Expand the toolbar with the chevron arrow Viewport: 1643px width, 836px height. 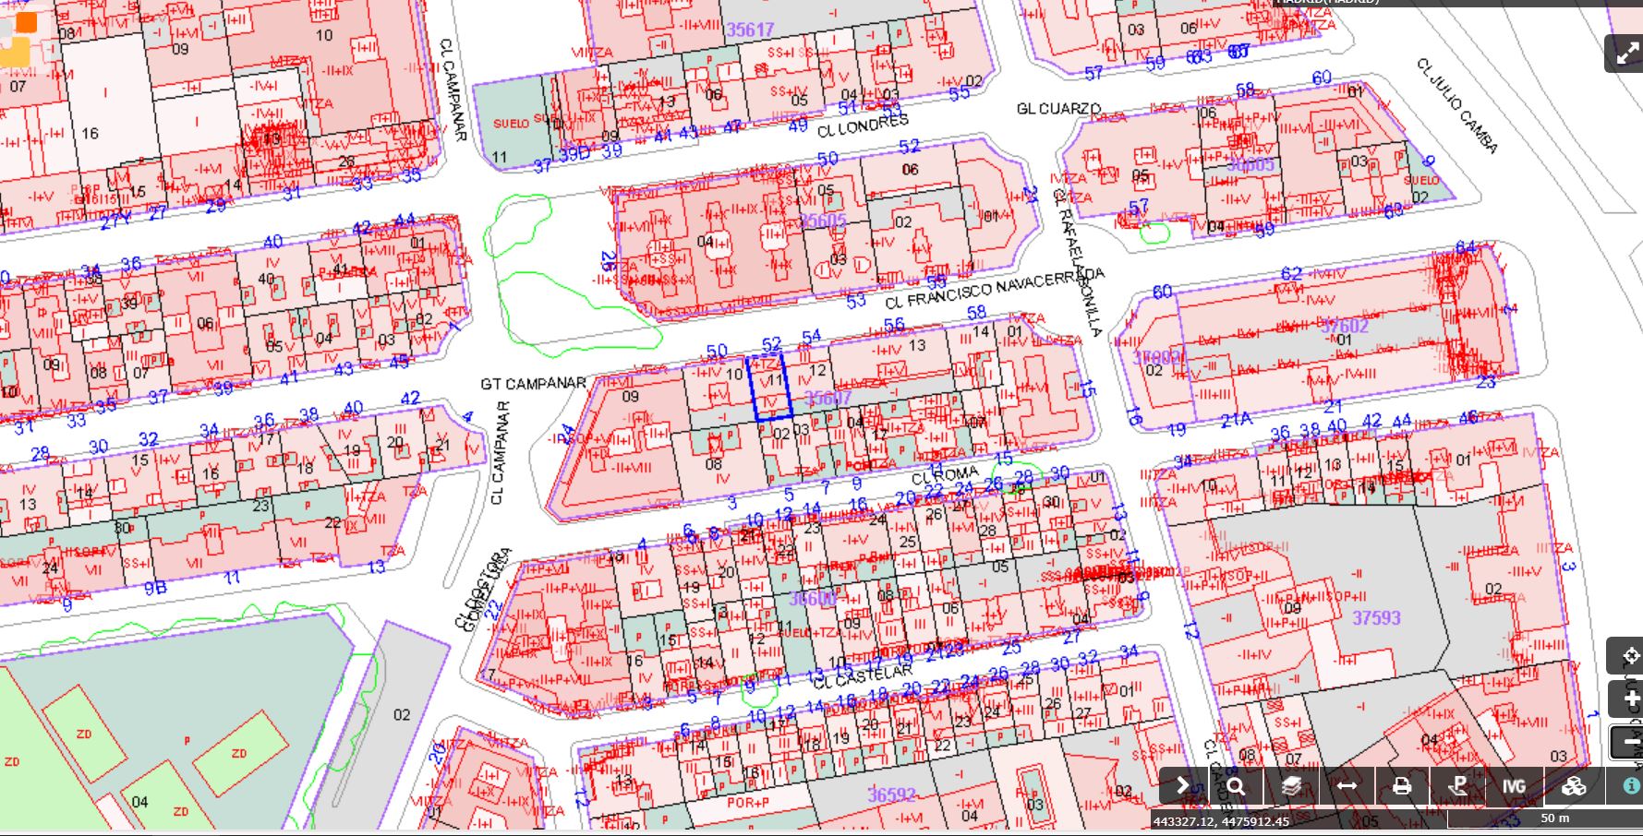(x=1182, y=786)
